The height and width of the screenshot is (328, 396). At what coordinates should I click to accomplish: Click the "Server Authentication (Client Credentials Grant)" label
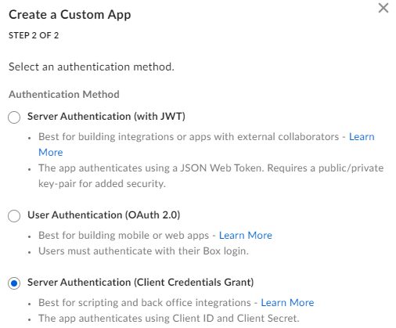(x=141, y=283)
